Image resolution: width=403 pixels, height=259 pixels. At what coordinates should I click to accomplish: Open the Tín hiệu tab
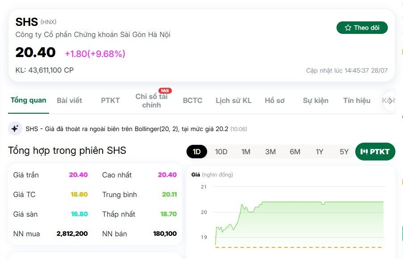pyautogui.click(x=357, y=100)
